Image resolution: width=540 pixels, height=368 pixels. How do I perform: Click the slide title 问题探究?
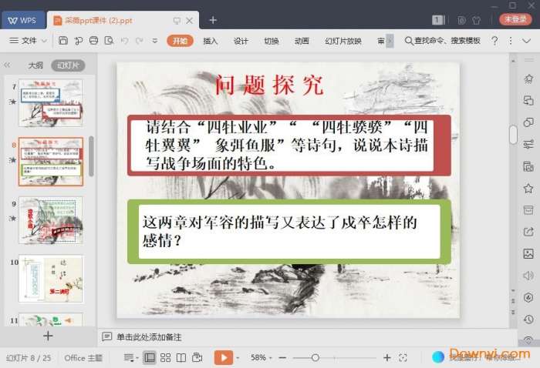click(x=269, y=85)
